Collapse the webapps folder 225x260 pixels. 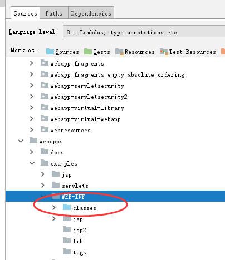21,141
